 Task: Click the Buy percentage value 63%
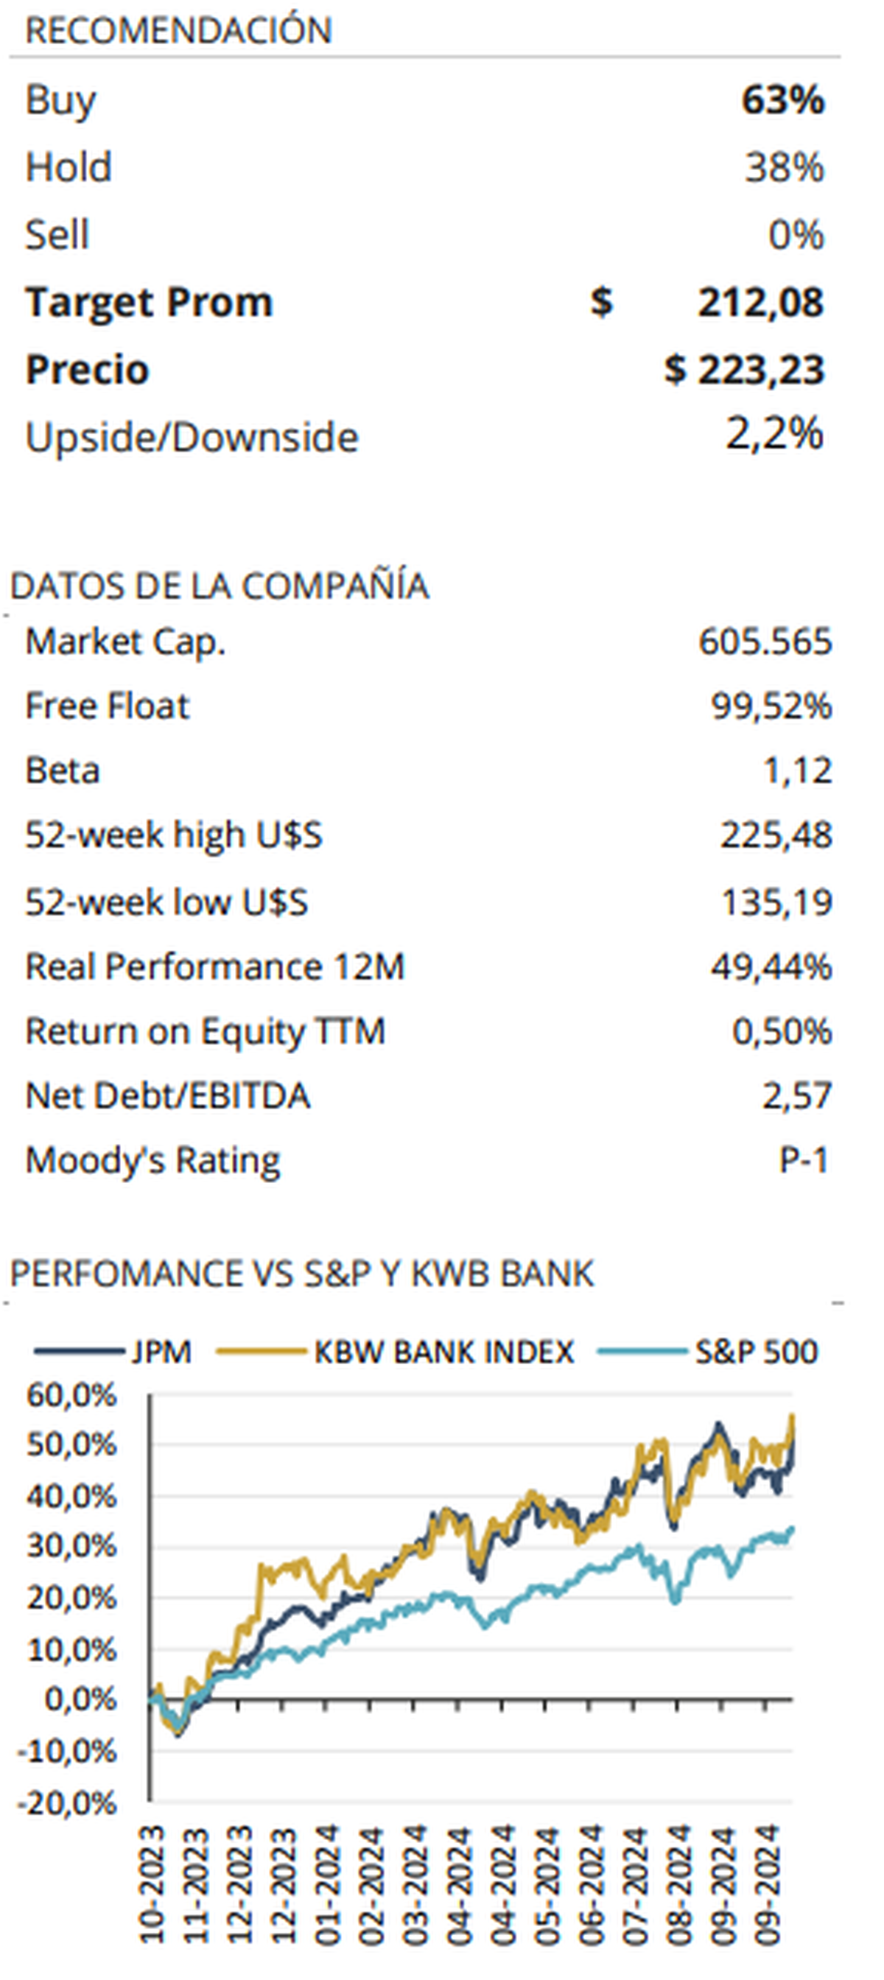coord(782,100)
